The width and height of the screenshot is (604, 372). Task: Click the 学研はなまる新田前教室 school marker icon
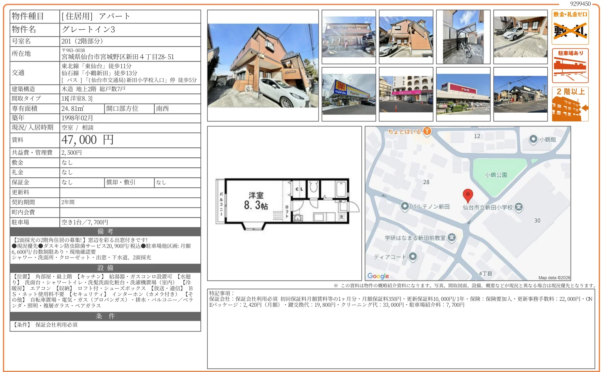pos(452,237)
